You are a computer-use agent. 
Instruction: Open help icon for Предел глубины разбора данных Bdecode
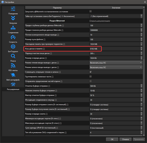point(63,26)
